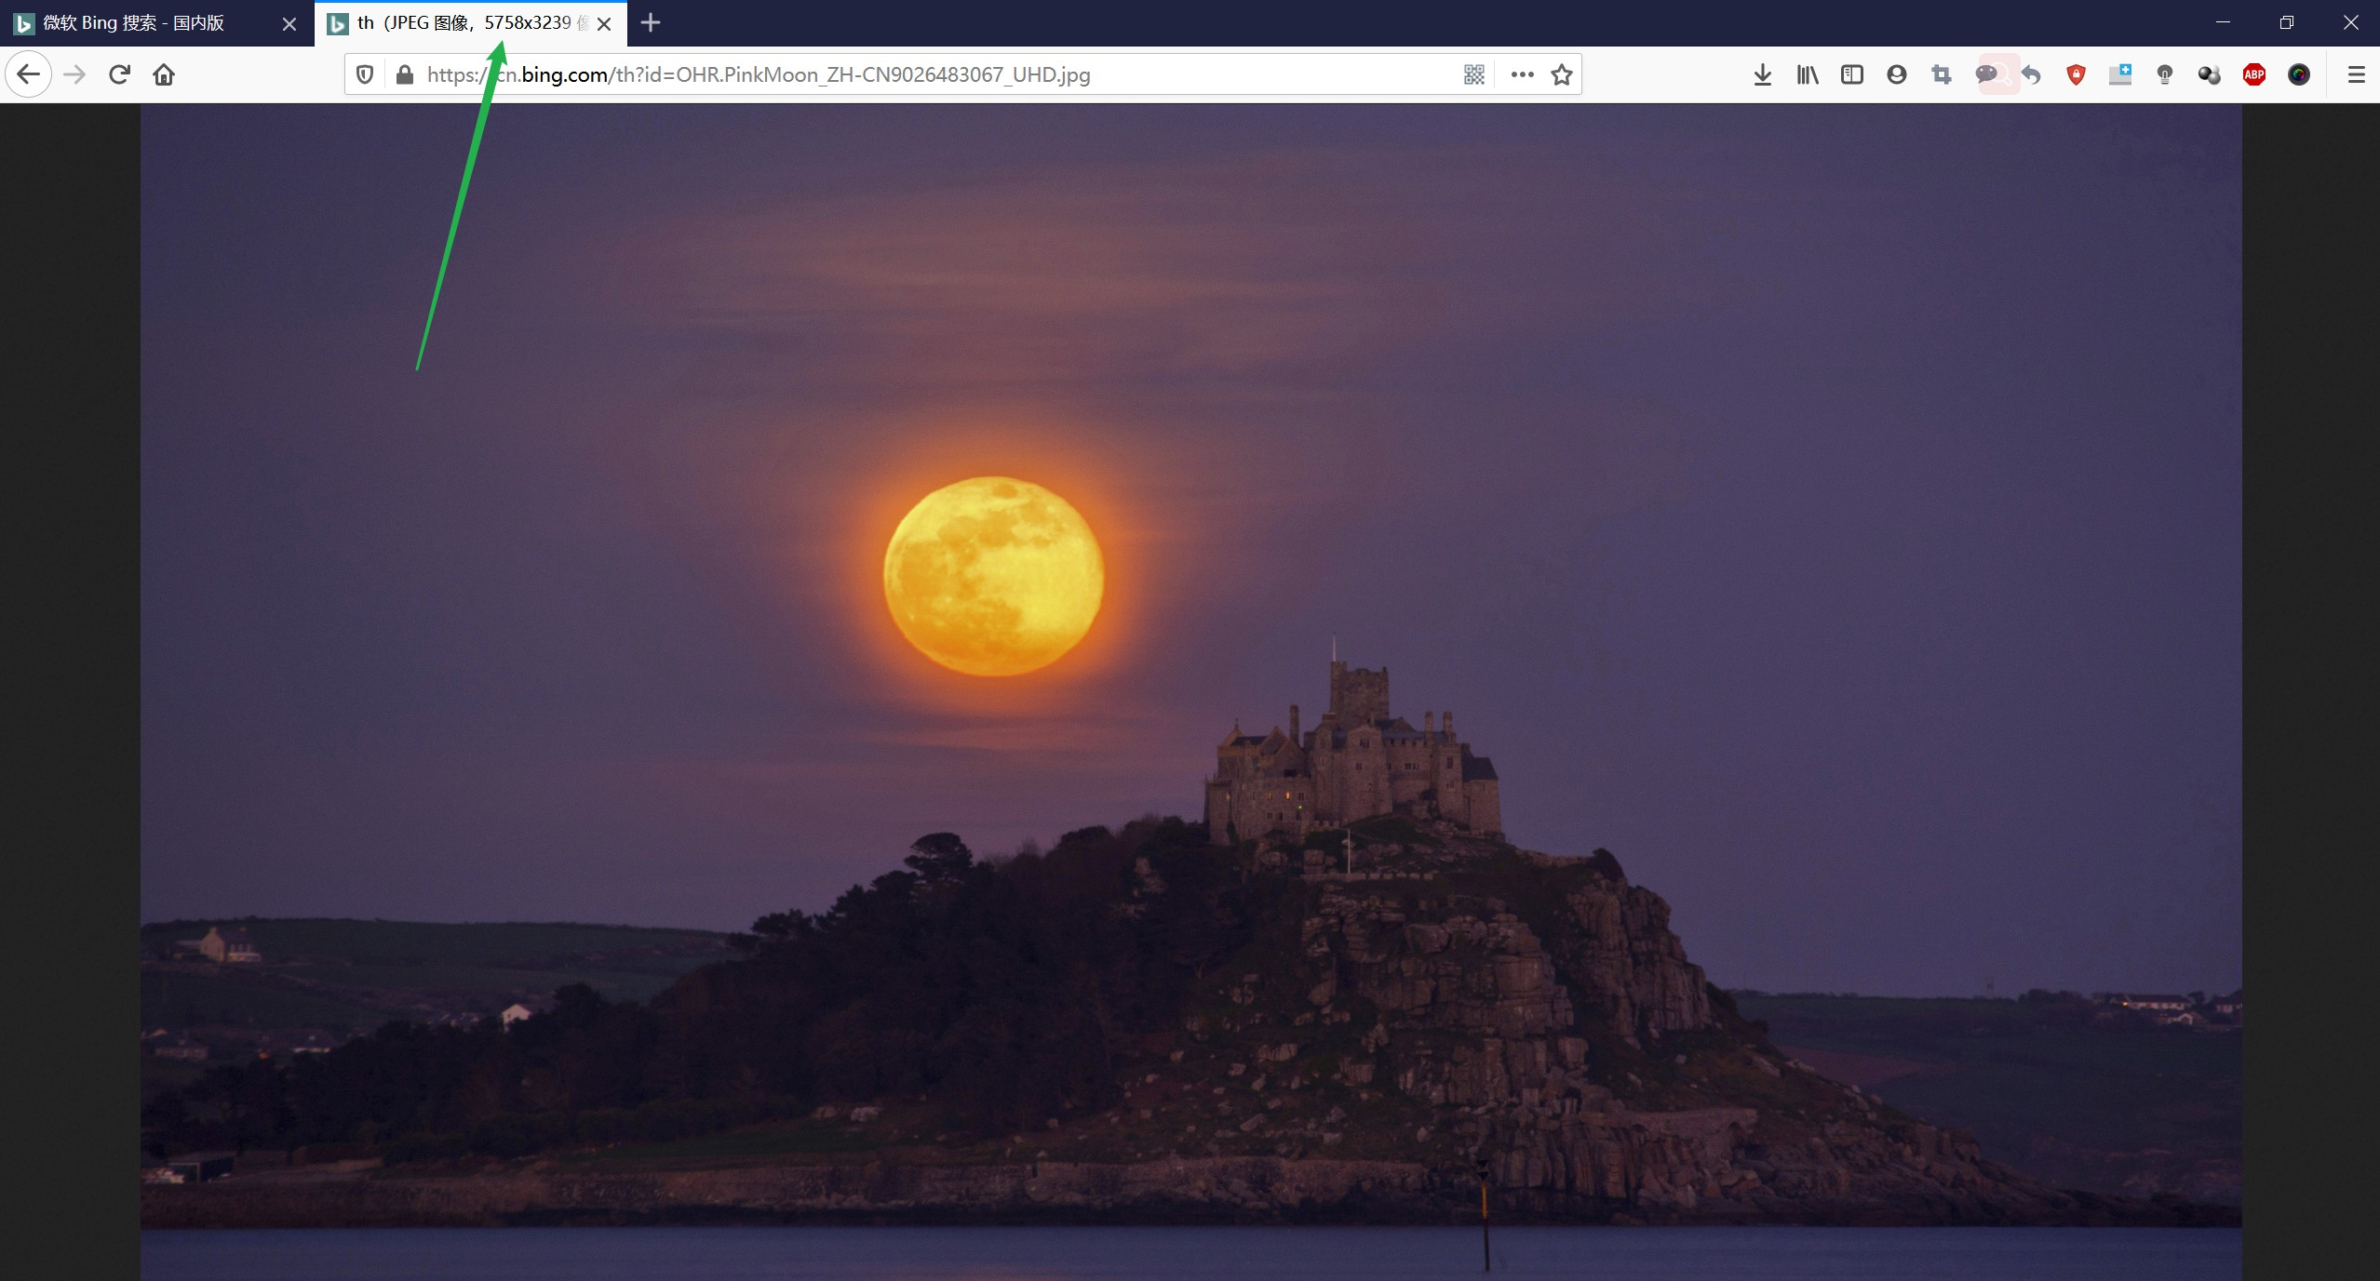Open the Firefox home page
Screen dimensions: 2380x1281
(x=164, y=74)
